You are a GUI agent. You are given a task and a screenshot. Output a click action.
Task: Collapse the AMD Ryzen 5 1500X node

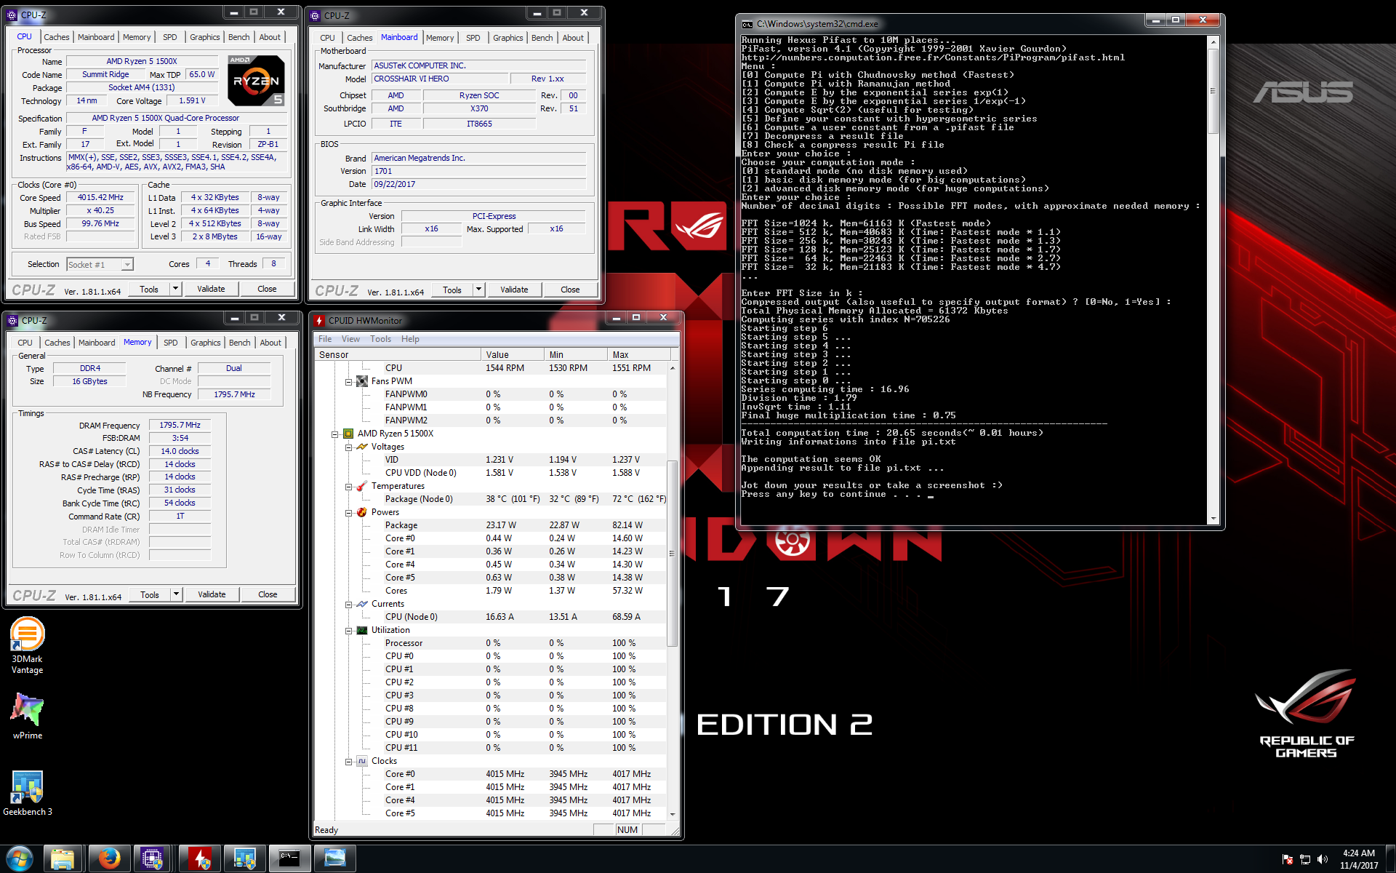(x=334, y=434)
